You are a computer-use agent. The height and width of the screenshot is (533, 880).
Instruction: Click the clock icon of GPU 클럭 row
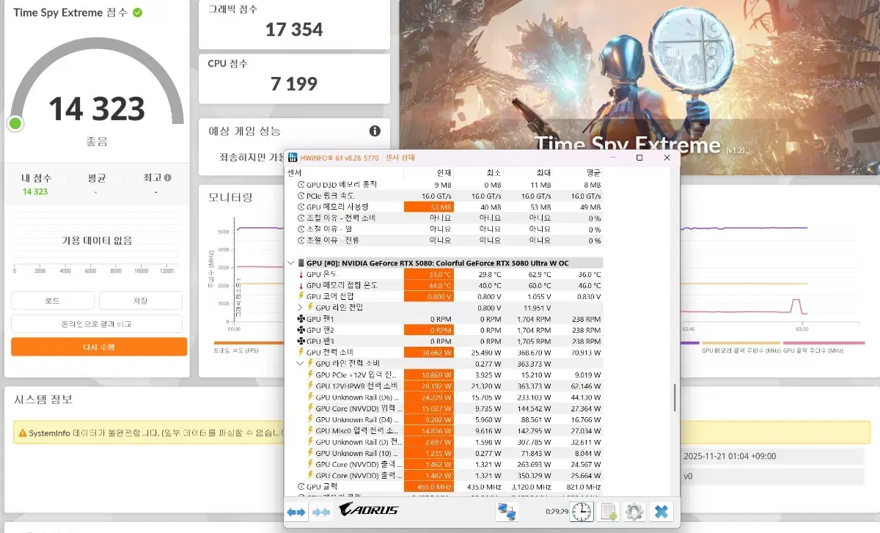coord(301,487)
